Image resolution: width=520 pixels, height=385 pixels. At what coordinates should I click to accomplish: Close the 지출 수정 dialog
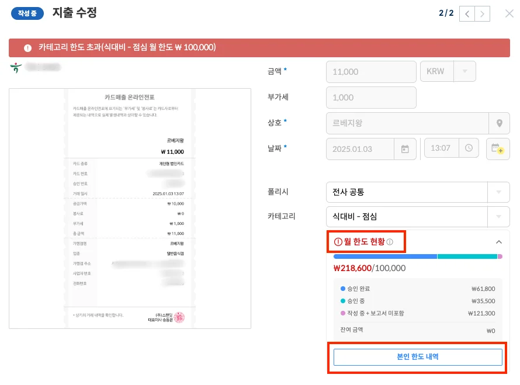click(509, 13)
